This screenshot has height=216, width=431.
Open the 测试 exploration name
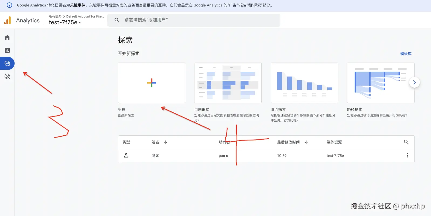155,156
